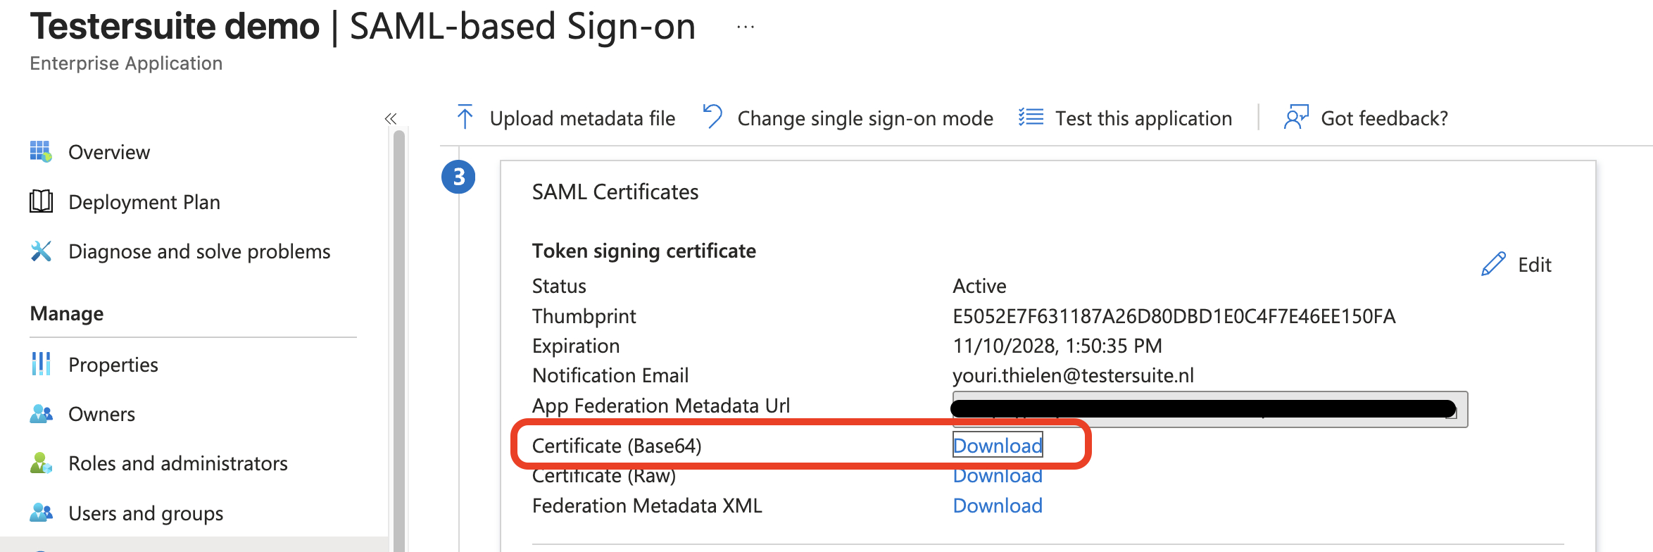This screenshot has height=552, width=1653.
Task: Click the Diagnose and solve problems wrench icon
Action: click(x=41, y=251)
